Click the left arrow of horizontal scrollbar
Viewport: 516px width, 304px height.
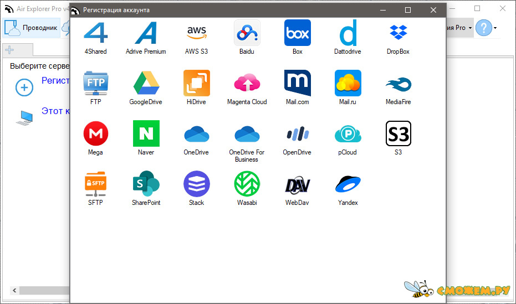pos(14,291)
